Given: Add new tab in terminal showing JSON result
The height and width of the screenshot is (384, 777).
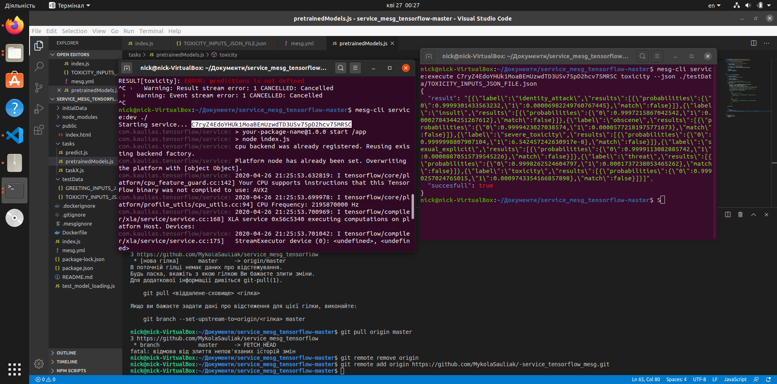Looking at the screenshot, I should [x=429, y=56].
